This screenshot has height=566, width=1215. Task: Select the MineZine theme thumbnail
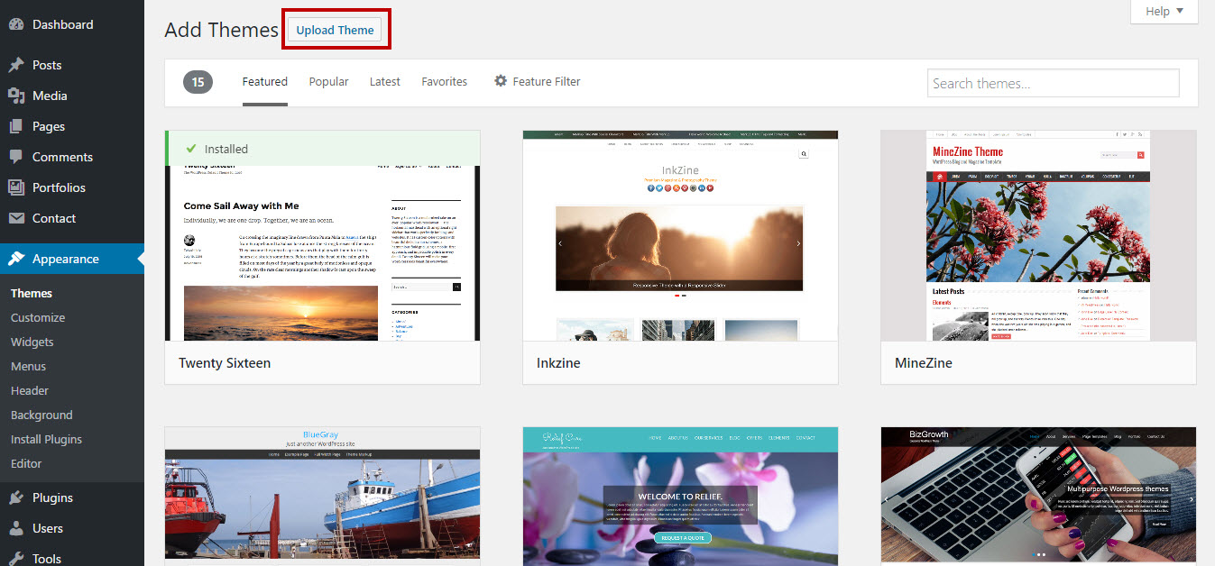[1038, 236]
